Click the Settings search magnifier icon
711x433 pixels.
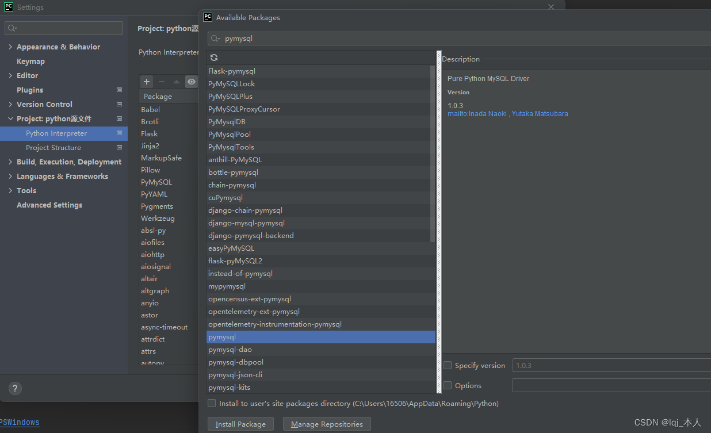pos(13,28)
